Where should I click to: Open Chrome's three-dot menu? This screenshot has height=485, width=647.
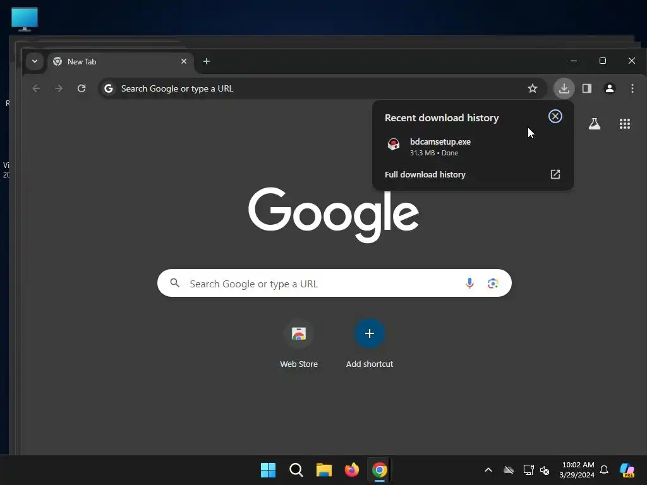pos(632,88)
